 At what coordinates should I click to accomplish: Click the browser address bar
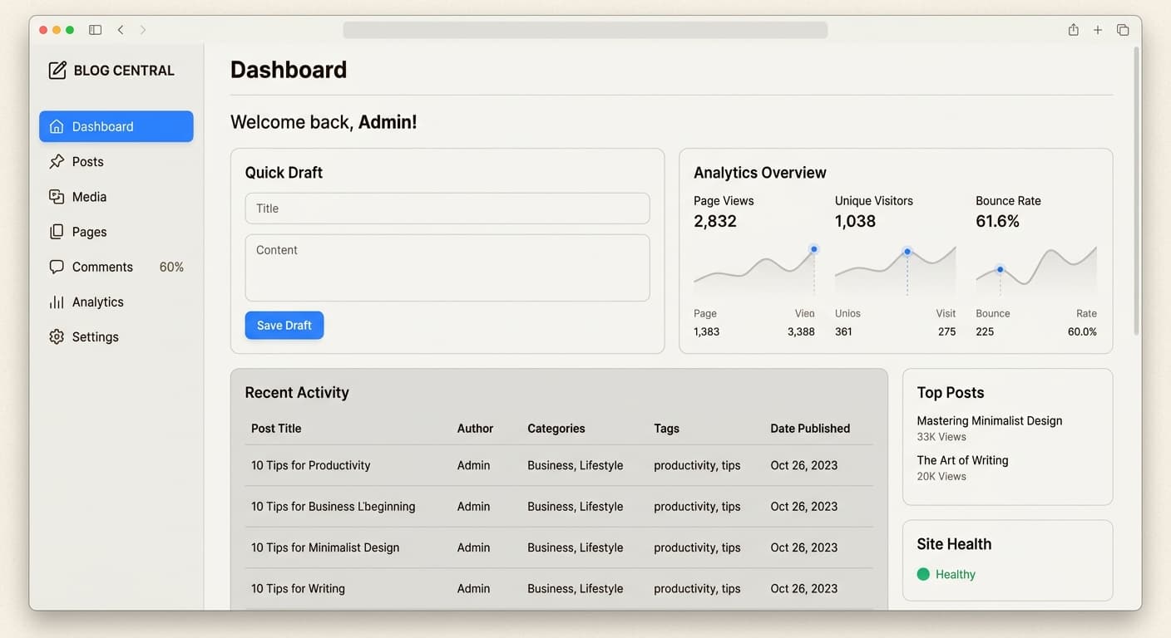click(x=585, y=30)
